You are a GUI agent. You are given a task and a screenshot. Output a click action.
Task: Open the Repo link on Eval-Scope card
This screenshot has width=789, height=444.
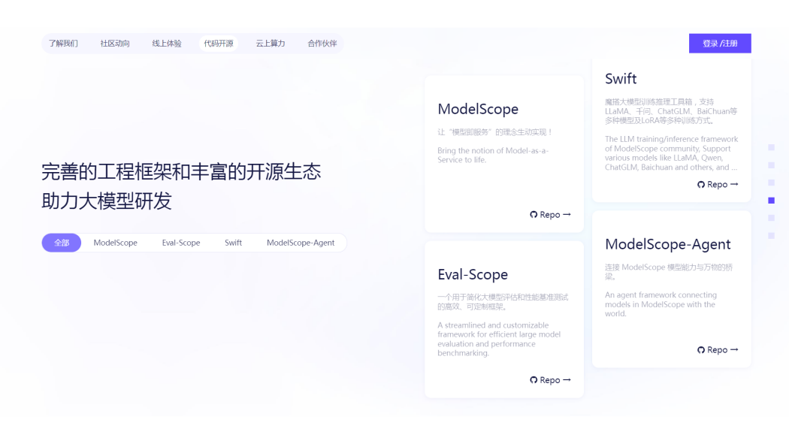click(x=550, y=380)
